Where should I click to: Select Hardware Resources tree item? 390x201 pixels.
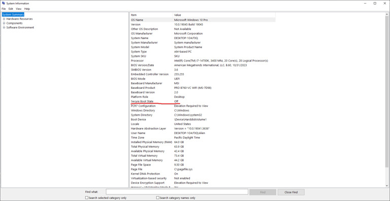click(19, 19)
